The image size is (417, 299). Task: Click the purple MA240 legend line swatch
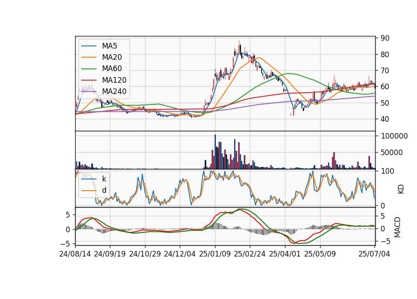[x=89, y=91]
